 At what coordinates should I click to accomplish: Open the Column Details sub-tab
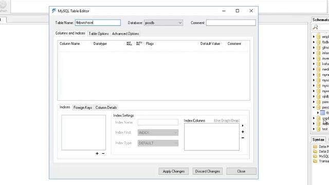click(106, 107)
